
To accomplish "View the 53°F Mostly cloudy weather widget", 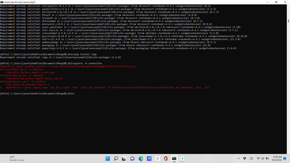I will [x=13, y=158].
